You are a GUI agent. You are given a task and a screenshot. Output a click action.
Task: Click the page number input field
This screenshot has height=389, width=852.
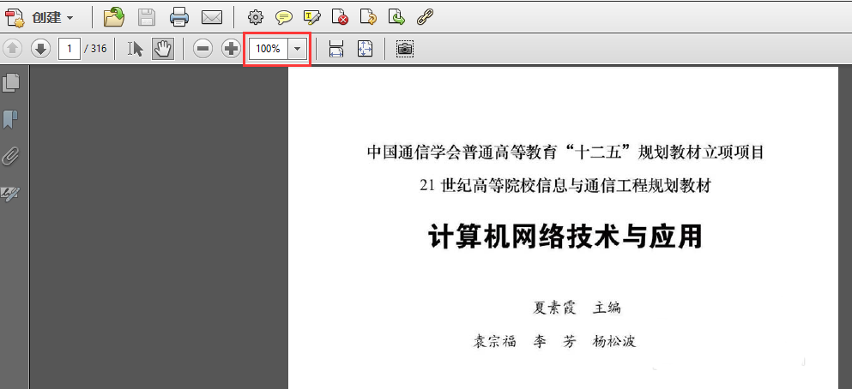point(69,49)
